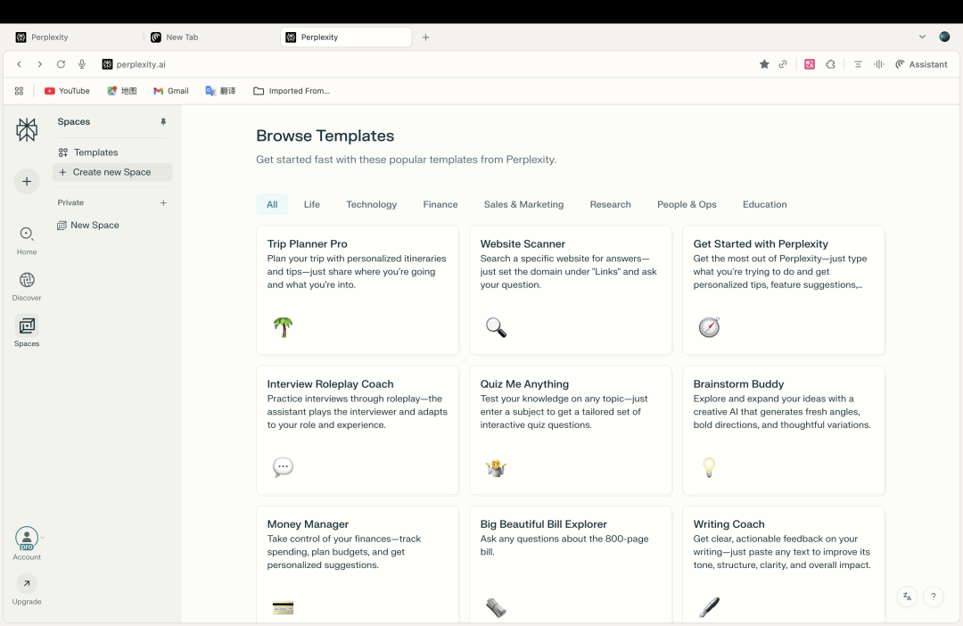The height and width of the screenshot is (626, 963).
Task: Open Quiz Me Anything title
Action: 524,384
